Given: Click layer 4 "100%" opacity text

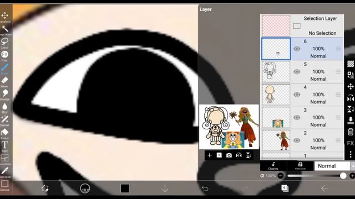Looking at the screenshot, I should tap(318, 95).
